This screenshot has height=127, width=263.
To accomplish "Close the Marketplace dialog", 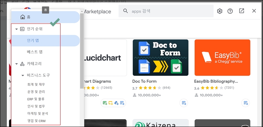I will pyautogui.click(x=254, y=11).
